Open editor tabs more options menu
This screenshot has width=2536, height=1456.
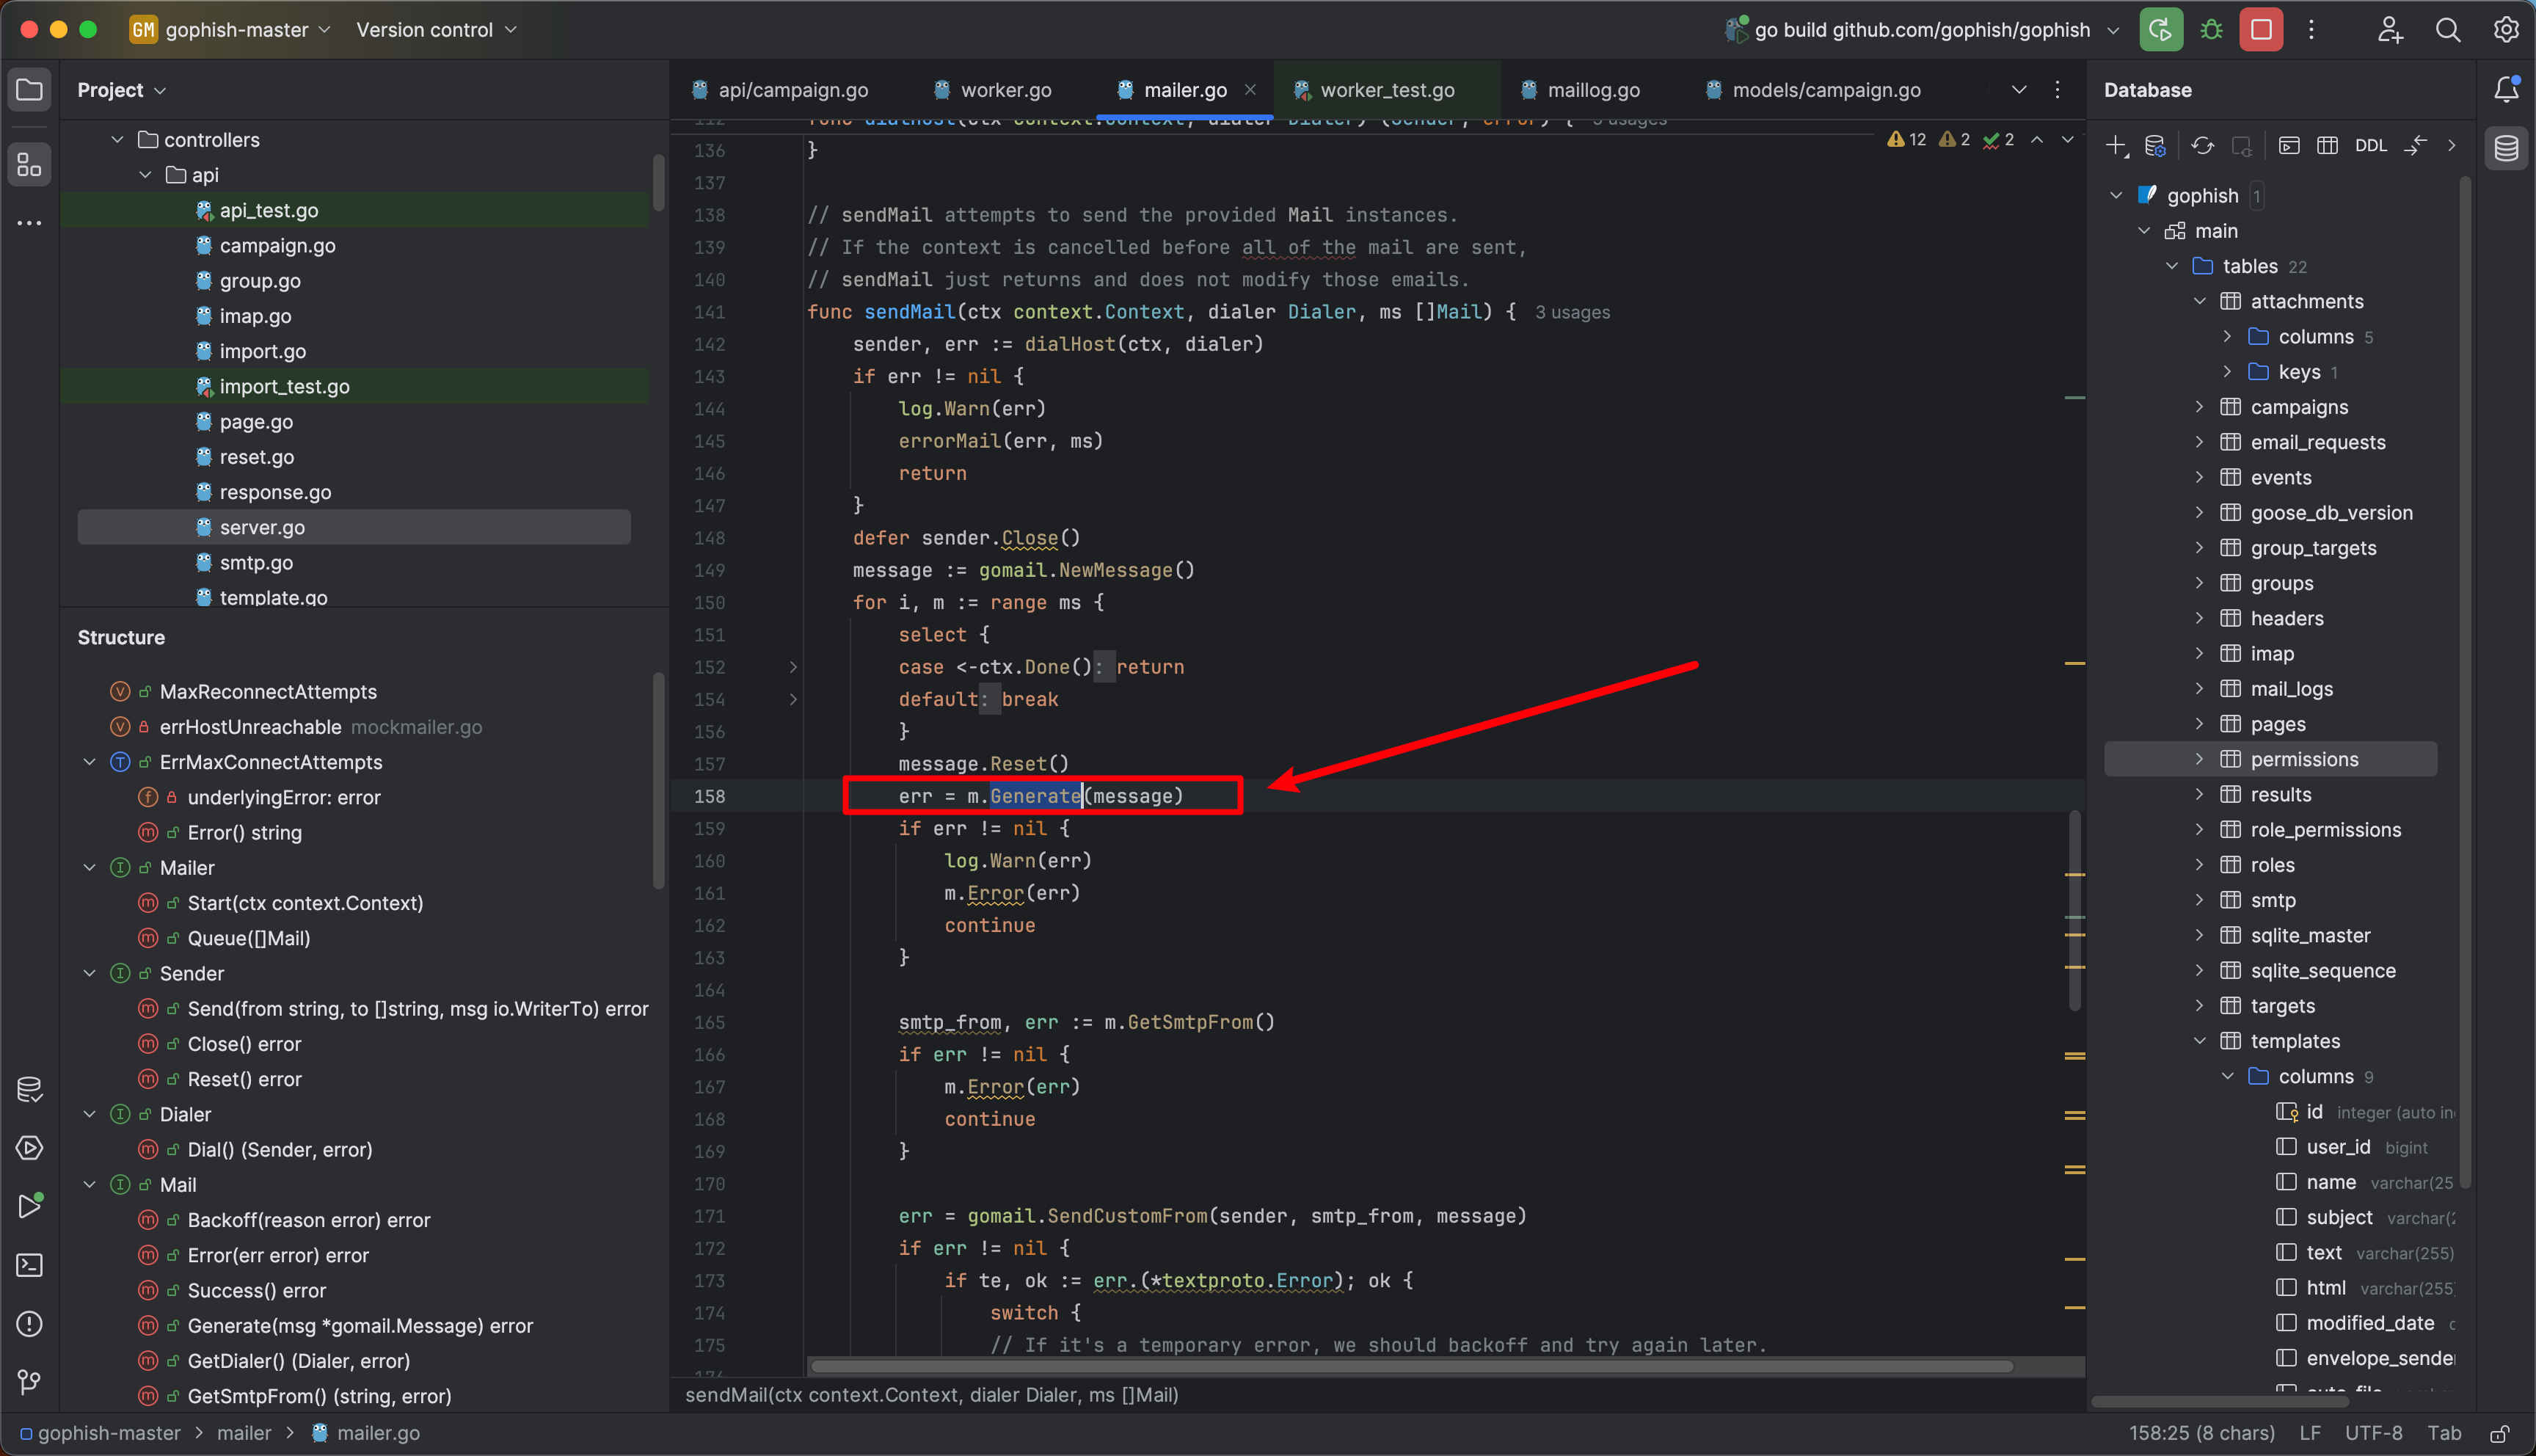coord(2057,90)
